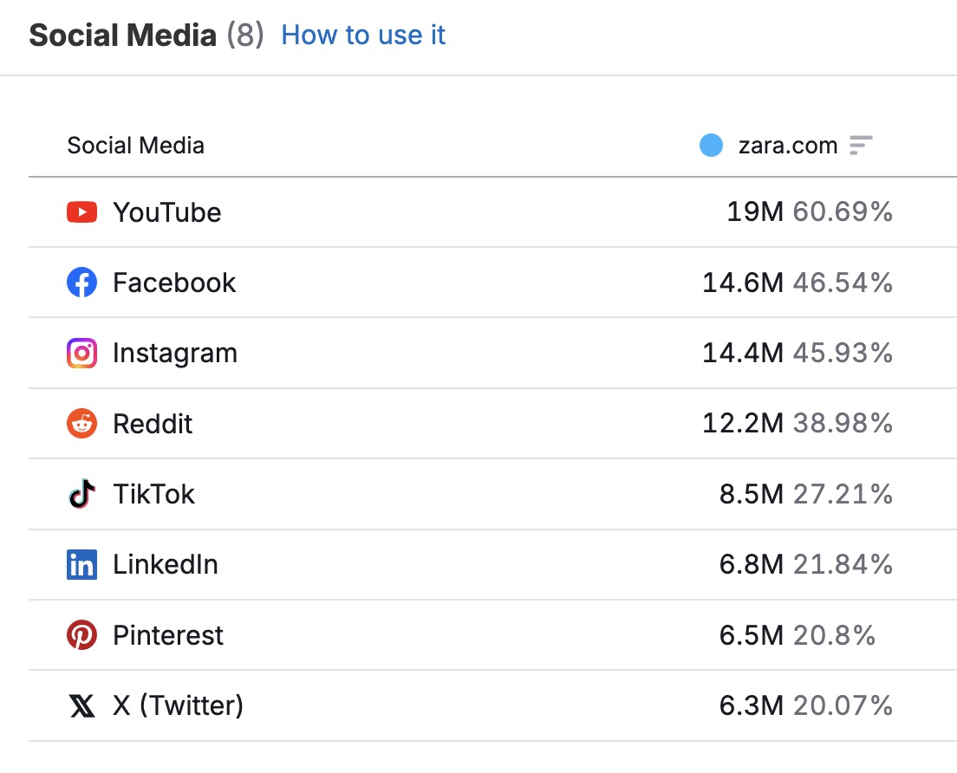This screenshot has height=773, width=957.
Task: Click the TikTok icon
Action: (x=81, y=494)
